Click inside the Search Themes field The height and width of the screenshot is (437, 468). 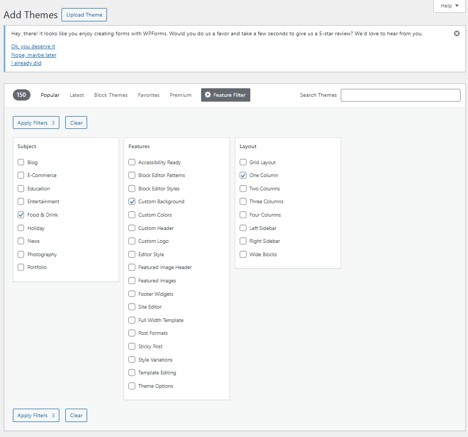pos(400,95)
